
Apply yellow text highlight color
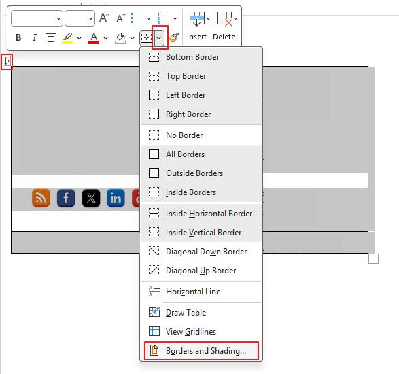click(67, 37)
